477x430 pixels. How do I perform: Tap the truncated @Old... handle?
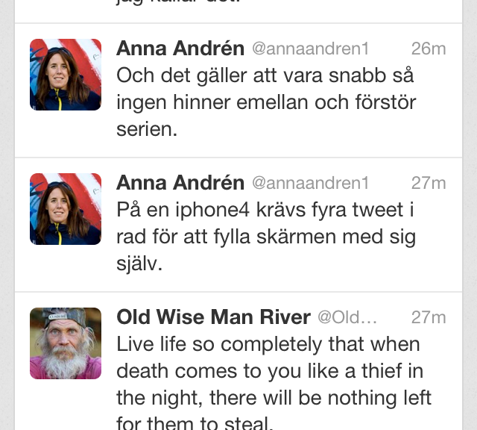[347, 318]
